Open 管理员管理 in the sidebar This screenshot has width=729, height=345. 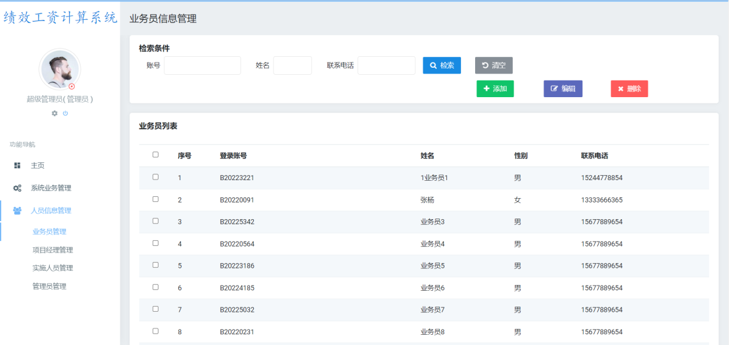pos(49,286)
